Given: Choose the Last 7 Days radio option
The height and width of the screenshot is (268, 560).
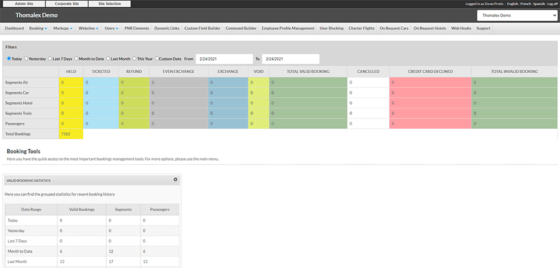Looking at the screenshot, I should tap(49, 59).
